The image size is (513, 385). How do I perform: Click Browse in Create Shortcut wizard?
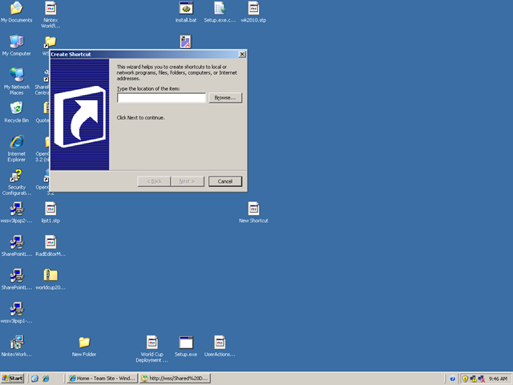point(225,98)
